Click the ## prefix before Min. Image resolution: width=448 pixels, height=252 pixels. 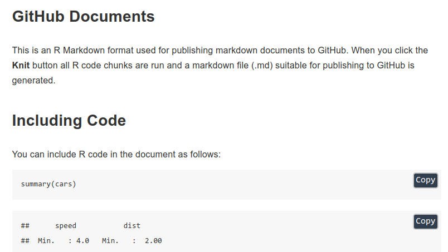(x=25, y=241)
